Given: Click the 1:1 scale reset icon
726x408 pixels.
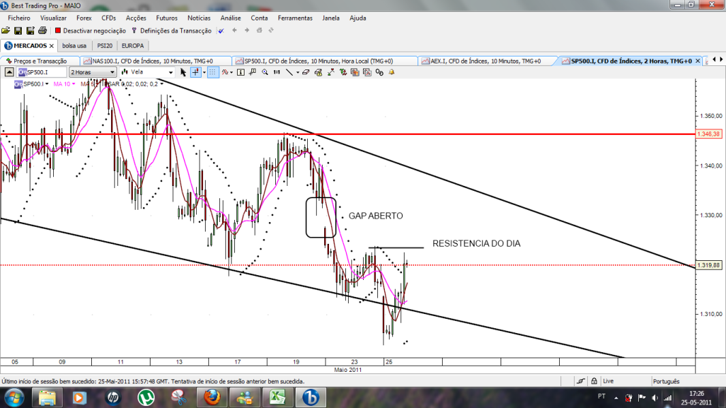Looking at the screenshot, I should pos(277,72).
